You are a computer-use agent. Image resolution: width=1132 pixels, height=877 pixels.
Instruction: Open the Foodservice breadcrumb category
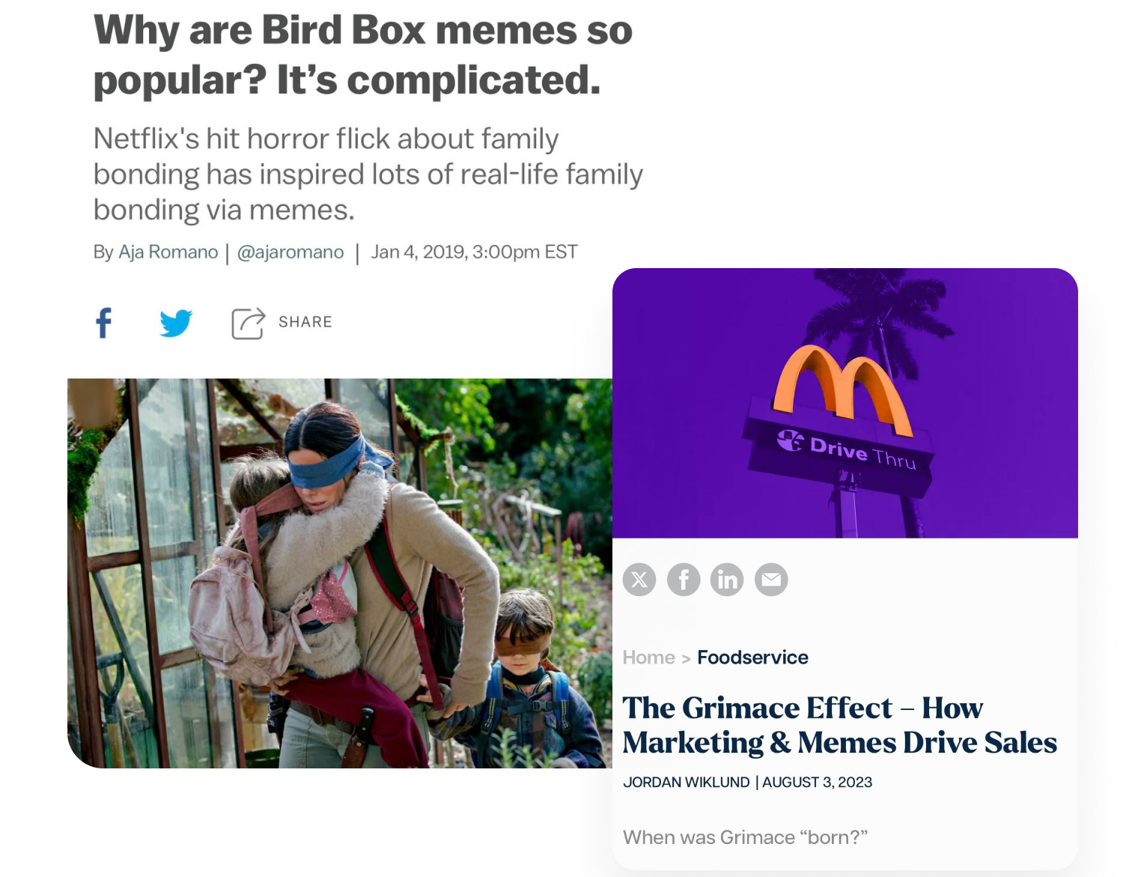click(x=752, y=658)
